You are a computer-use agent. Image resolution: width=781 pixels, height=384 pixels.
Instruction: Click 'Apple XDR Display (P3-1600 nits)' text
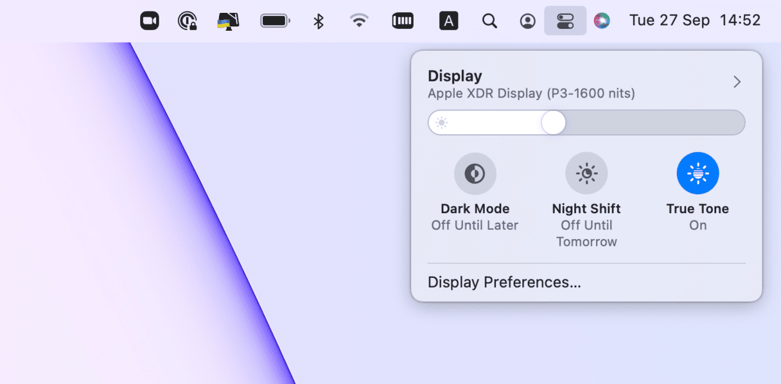[x=531, y=94]
